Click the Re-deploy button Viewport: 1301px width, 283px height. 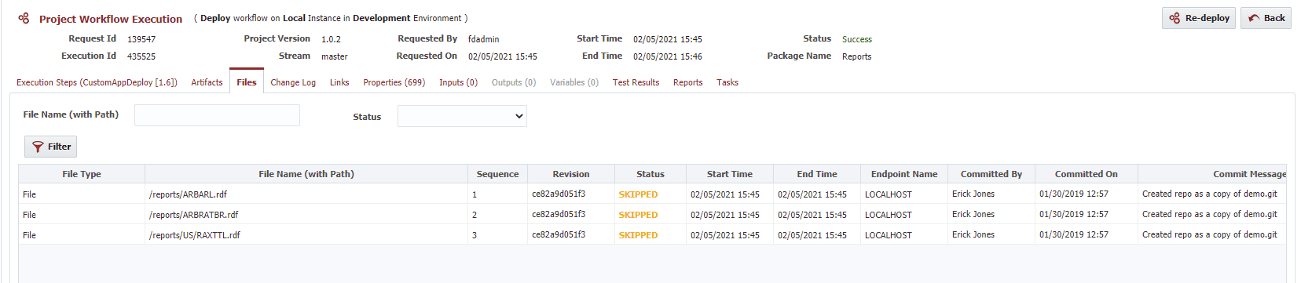(1199, 18)
